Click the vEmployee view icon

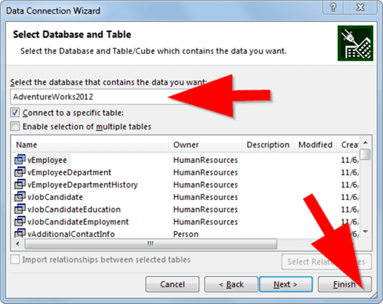(20, 159)
